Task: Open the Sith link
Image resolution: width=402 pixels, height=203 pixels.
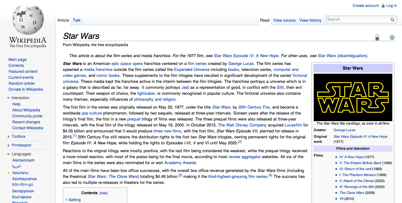Action: point(280,88)
